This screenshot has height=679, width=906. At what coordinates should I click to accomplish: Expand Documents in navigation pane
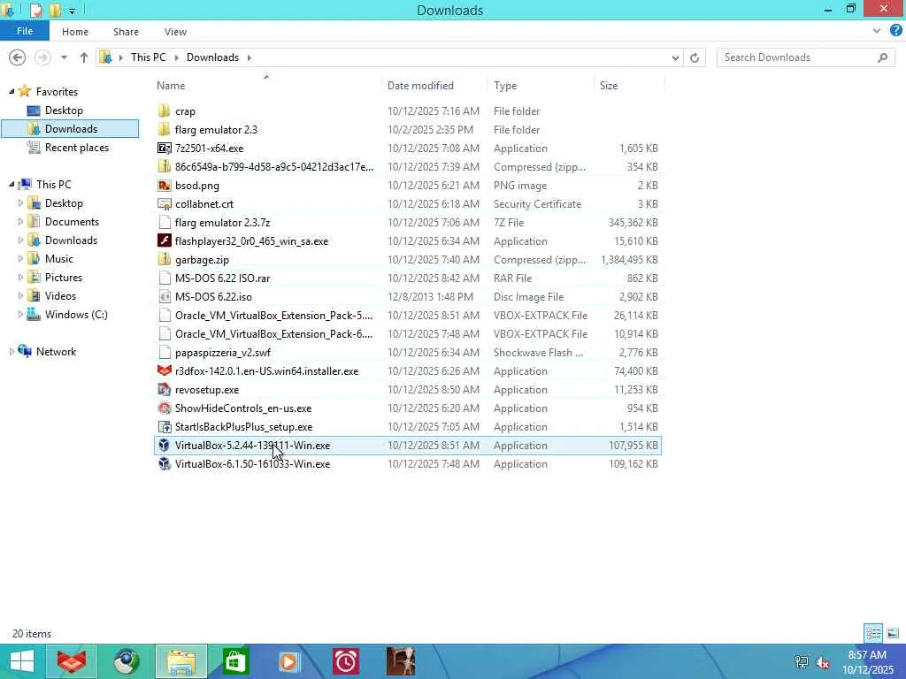pyautogui.click(x=20, y=222)
